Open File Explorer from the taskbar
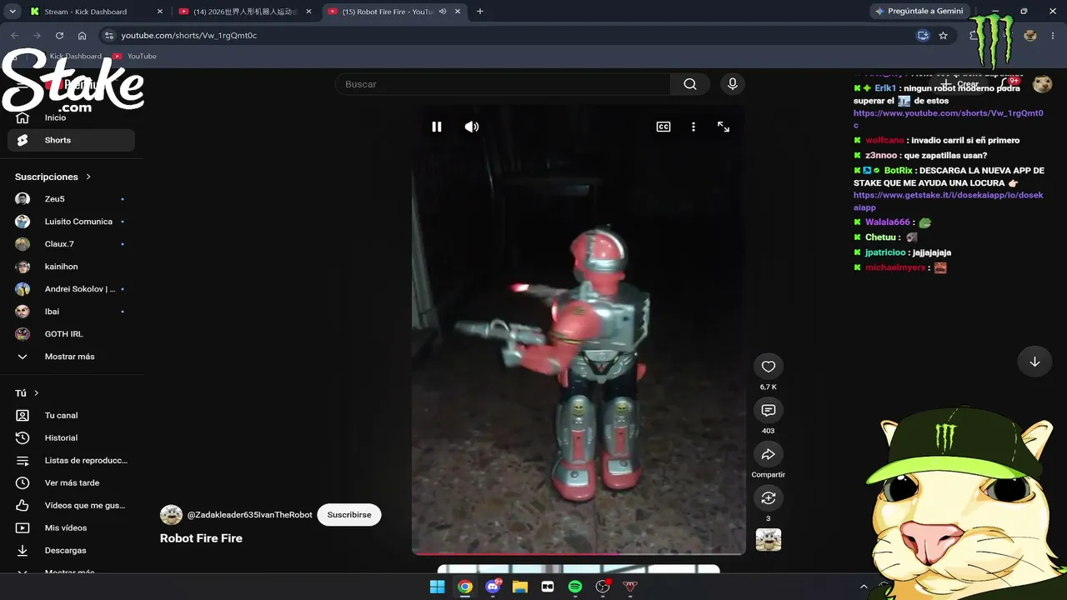Viewport: 1067px width, 600px height. tap(520, 587)
